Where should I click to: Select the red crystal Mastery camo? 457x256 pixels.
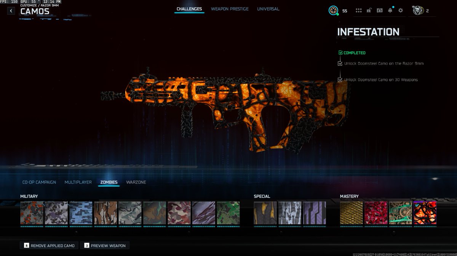(x=376, y=213)
